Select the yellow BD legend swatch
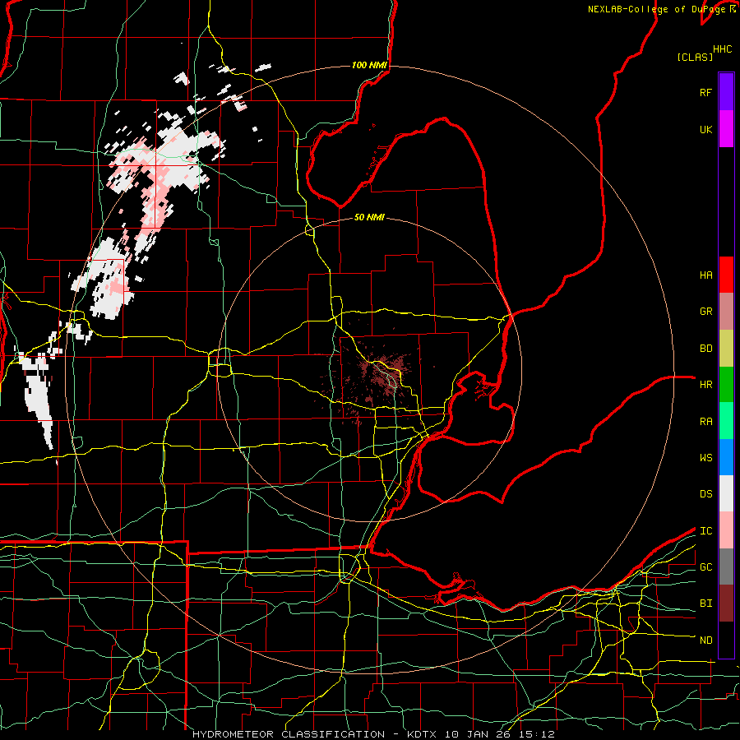740x740 pixels. pyautogui.click(x=726, y=348)
